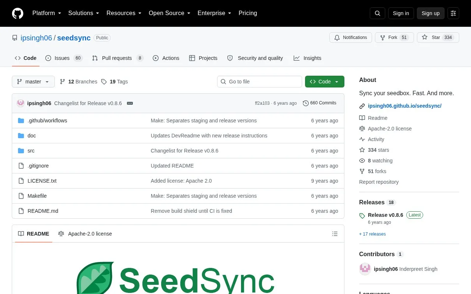This screenshot has height=294, width=471.
Task: Expand the Platform menu
Action: point(47,13)
